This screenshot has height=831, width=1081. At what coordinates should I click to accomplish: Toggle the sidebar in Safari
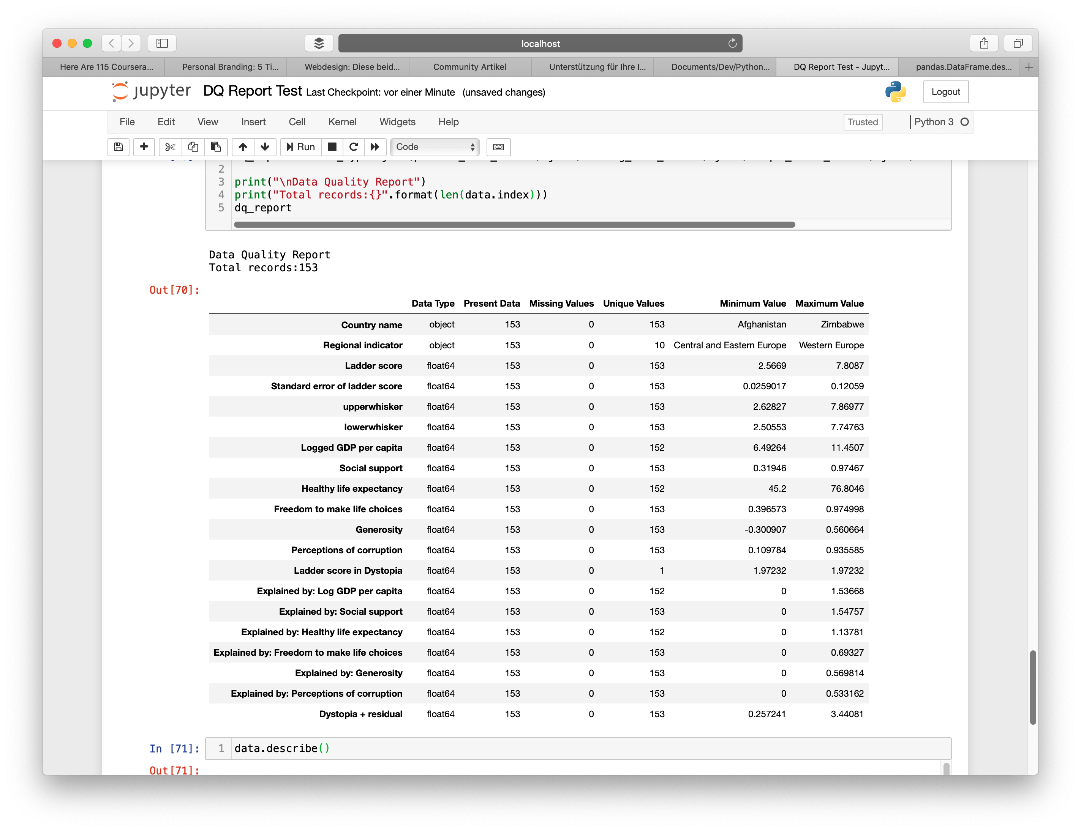(162, 43)
